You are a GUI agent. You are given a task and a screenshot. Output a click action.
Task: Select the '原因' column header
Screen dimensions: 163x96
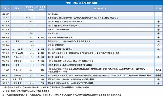click(18, 8)
